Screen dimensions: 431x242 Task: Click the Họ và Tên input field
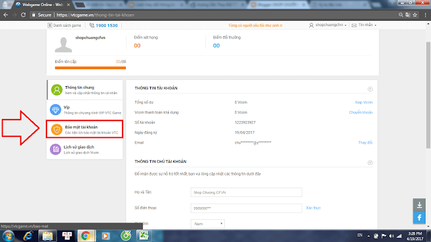[246, 192]
